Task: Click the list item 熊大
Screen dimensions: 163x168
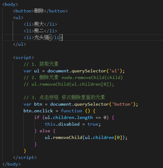Action: pos(40,24)
